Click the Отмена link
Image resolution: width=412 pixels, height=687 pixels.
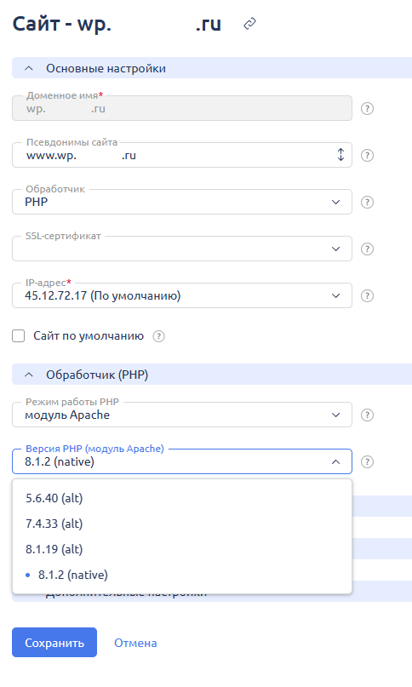[135, 643]
